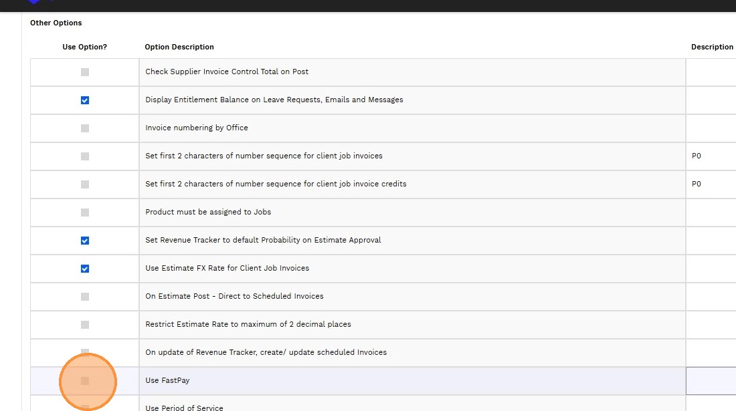
Task: Click Description field for client job invoices prefix
Action: point(712,156)
